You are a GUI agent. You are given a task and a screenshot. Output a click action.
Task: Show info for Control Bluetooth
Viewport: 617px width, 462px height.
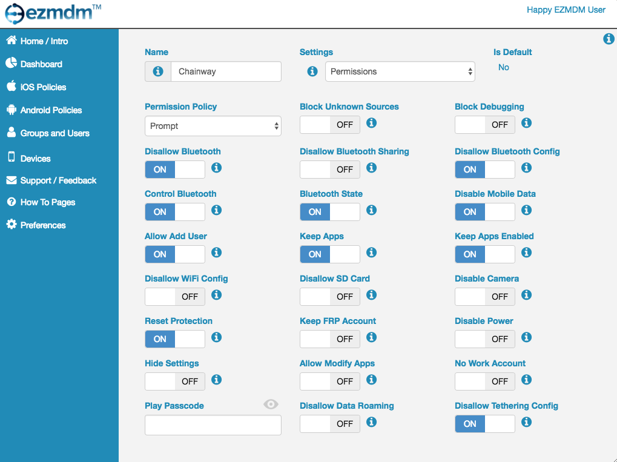pos(216,210)
